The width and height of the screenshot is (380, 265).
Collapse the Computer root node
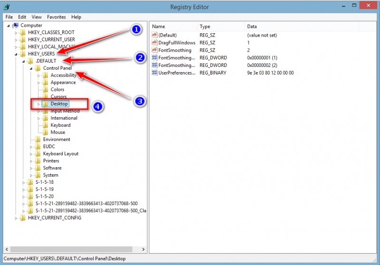click(9, 26)
